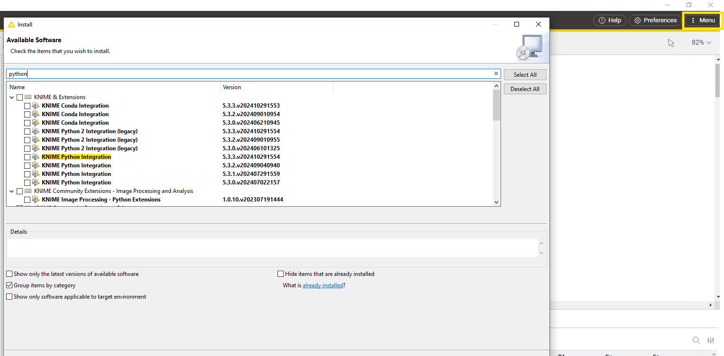
Task: Click the icon of Python 2 Integration (legacy) 5.3.0
Action: 36,148
